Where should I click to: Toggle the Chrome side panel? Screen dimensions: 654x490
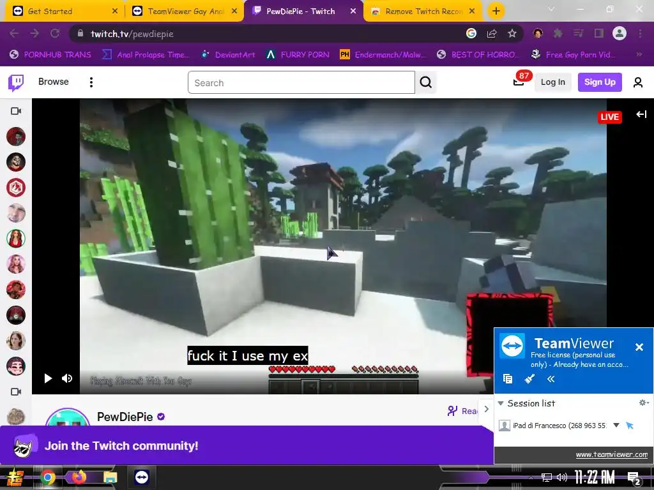[599, 34]
